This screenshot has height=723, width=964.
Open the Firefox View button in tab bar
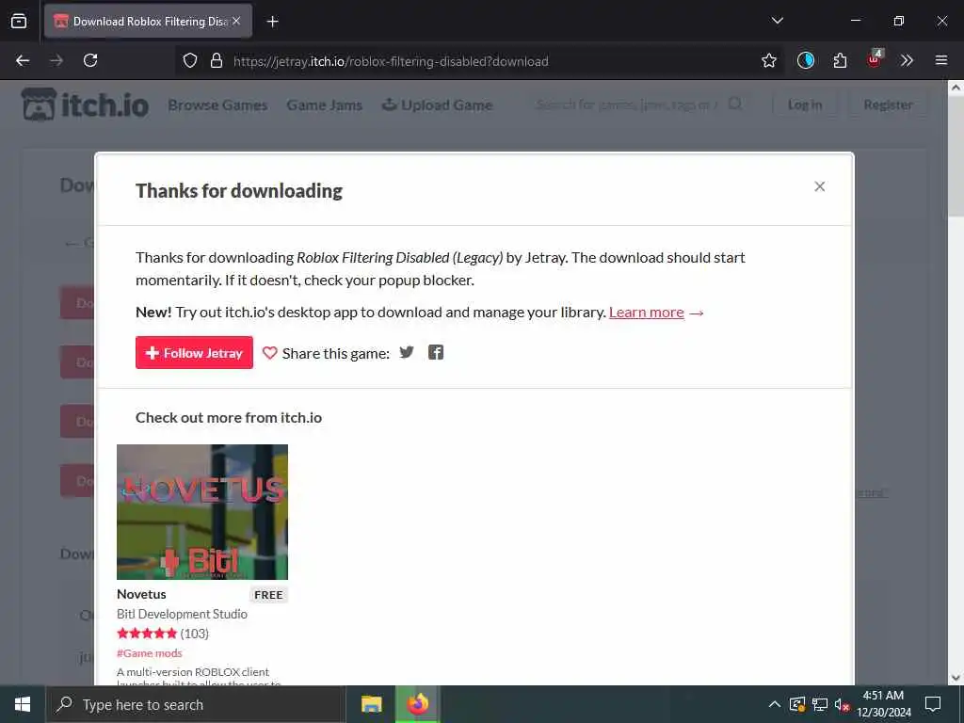tap(19, 21)
